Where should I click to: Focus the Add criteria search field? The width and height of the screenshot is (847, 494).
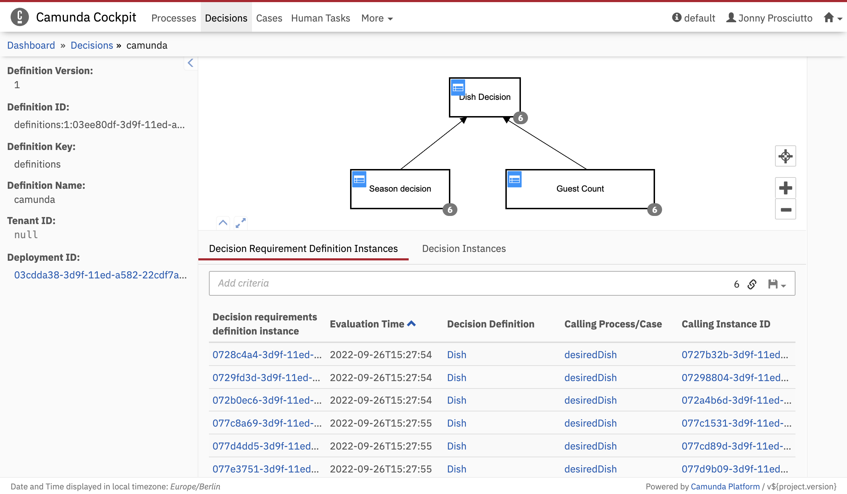coord(469,283)
